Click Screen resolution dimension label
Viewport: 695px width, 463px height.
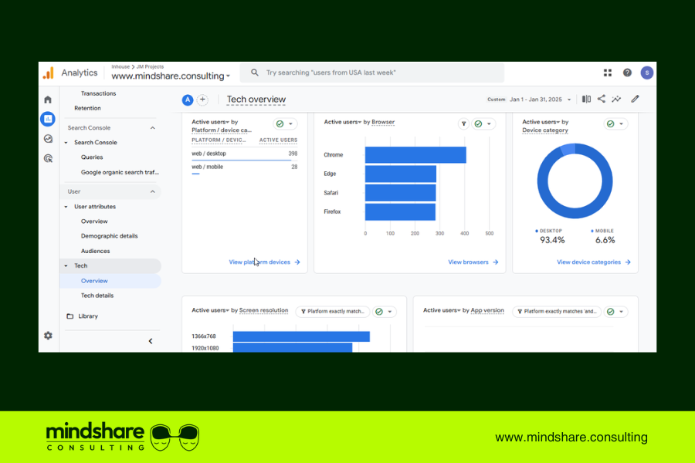click(263, 310)
